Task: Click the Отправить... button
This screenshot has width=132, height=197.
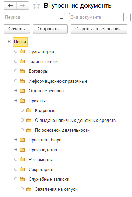Action: coord(50,29)
